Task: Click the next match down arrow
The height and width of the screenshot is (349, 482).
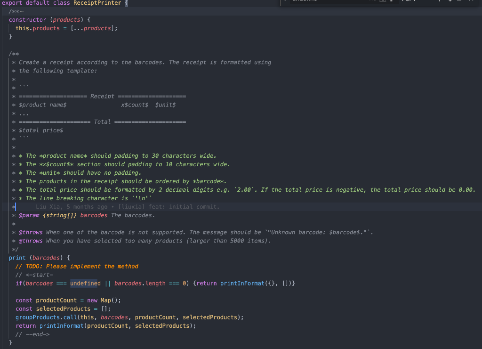Action: pos(450,2)
